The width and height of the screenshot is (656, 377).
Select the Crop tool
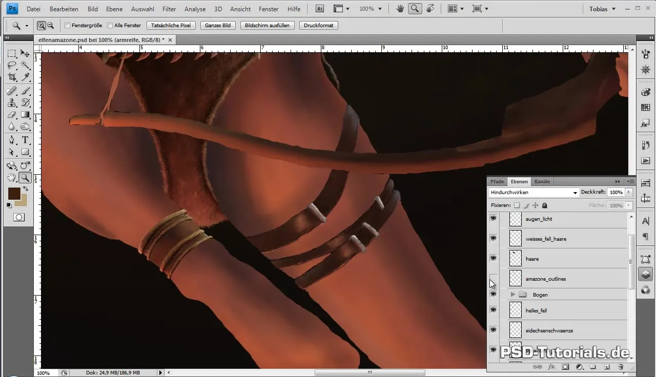pos(12,77)
